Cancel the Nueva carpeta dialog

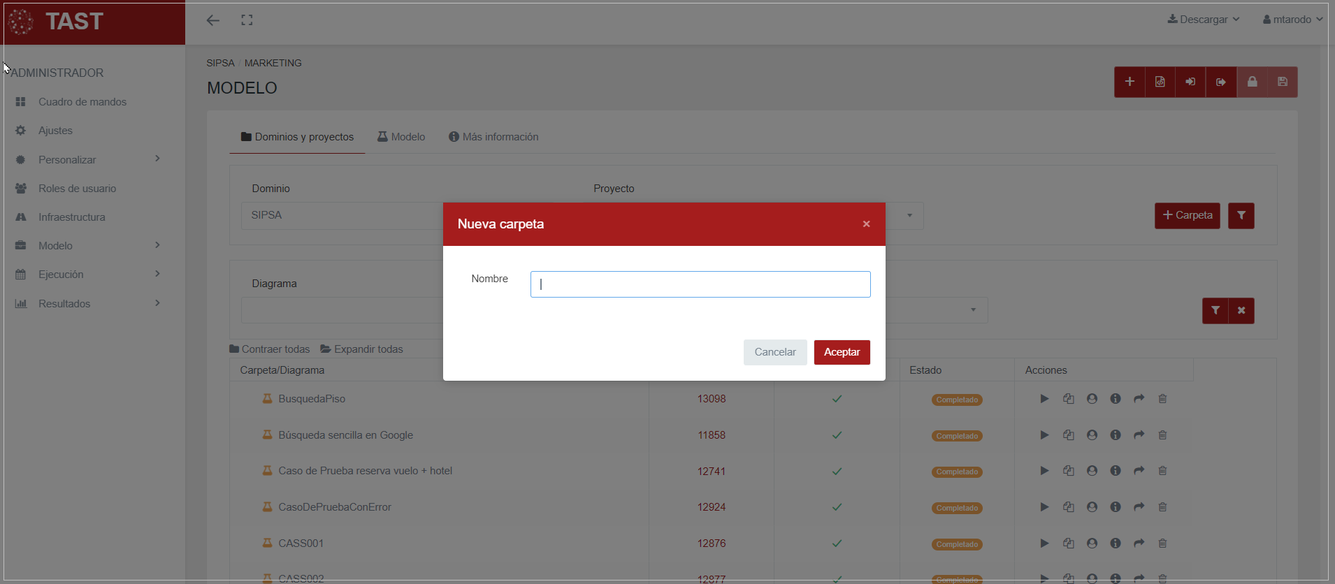(x=774, y=352)
